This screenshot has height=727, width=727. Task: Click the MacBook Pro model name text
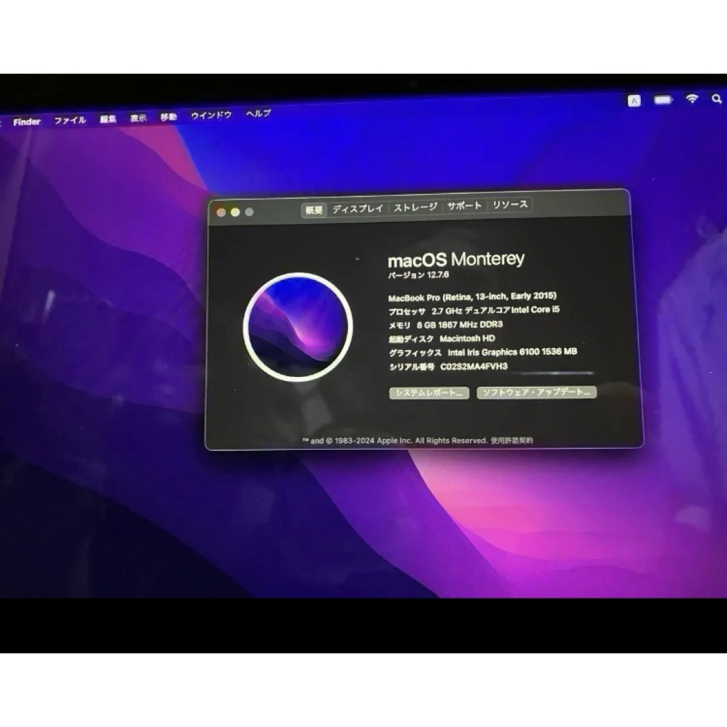click(472, 297)
